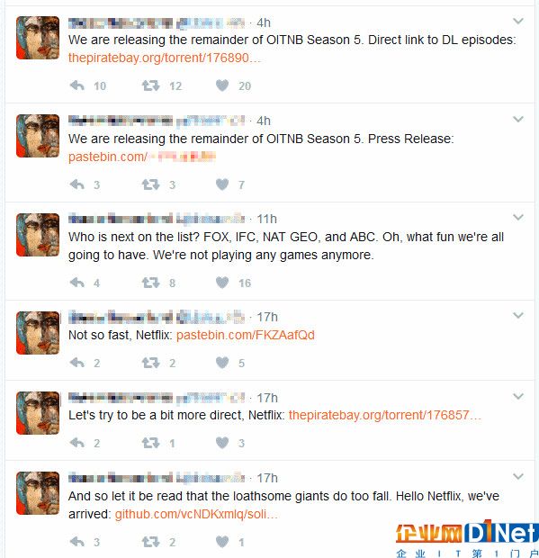Retweet the 'Who is next' FOX tweet
The image size is (539, 558).
pyautogui.click(x=150, y=283)
